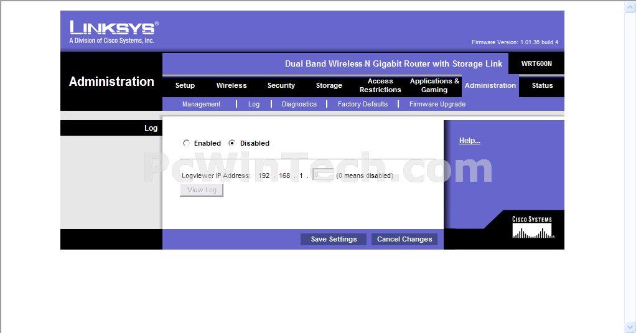Open the Applications & Gaming tab
636x333 pixels.
point(434,85)
